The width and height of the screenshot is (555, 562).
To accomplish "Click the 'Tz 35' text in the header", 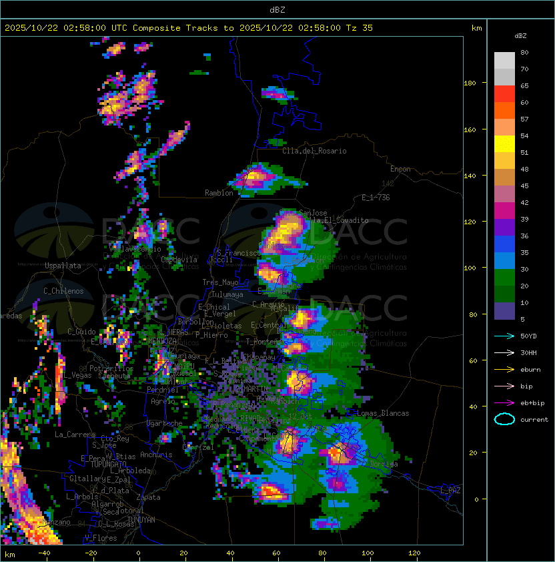I will click(x=360, y=27).
